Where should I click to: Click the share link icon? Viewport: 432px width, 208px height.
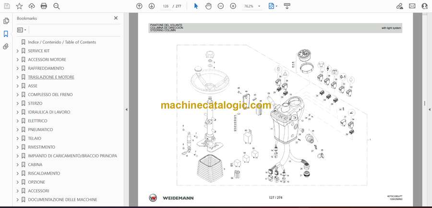(400, 6)
